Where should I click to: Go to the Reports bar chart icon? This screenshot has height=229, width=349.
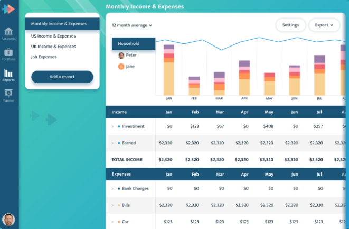pos(8,73)
